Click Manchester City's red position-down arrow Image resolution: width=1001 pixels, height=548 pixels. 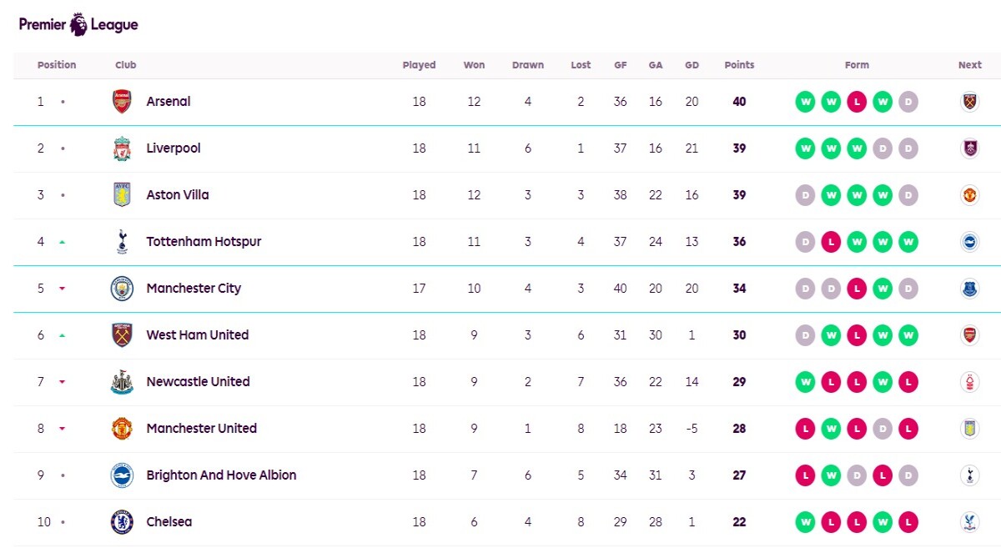[62, 289]
